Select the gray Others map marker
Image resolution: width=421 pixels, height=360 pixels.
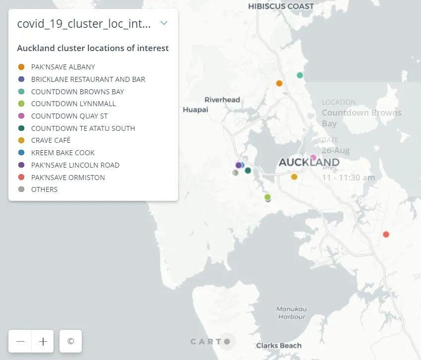click(235, 173)
